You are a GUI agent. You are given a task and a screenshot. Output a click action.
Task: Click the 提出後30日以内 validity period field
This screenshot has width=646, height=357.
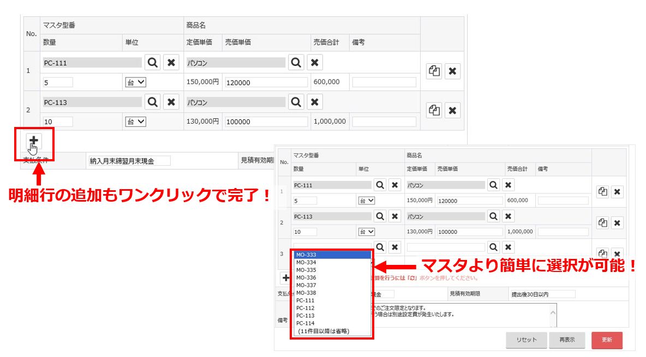pos(542,294)
